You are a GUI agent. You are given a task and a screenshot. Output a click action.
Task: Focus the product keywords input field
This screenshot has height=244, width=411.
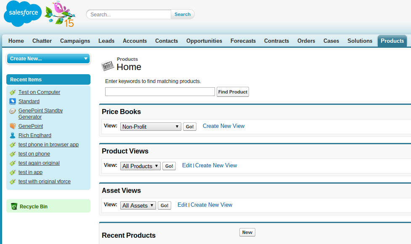pyautogui.click(x=160, y=92)
